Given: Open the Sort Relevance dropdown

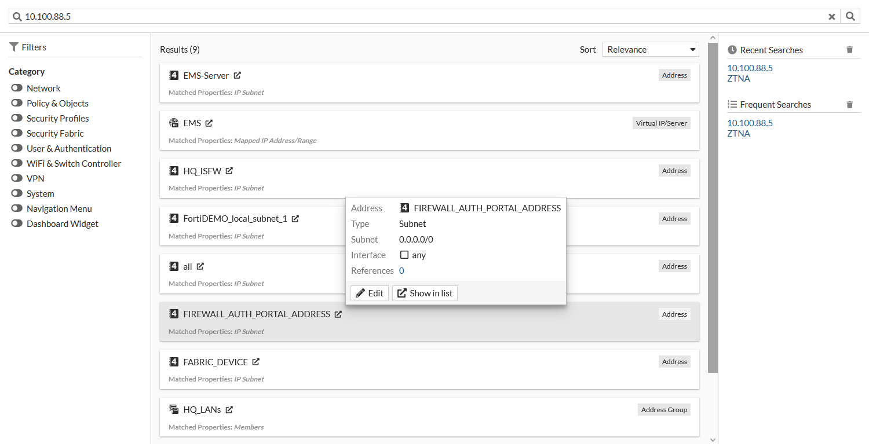Looking at the screenshot, I should [x=650, y=49].
